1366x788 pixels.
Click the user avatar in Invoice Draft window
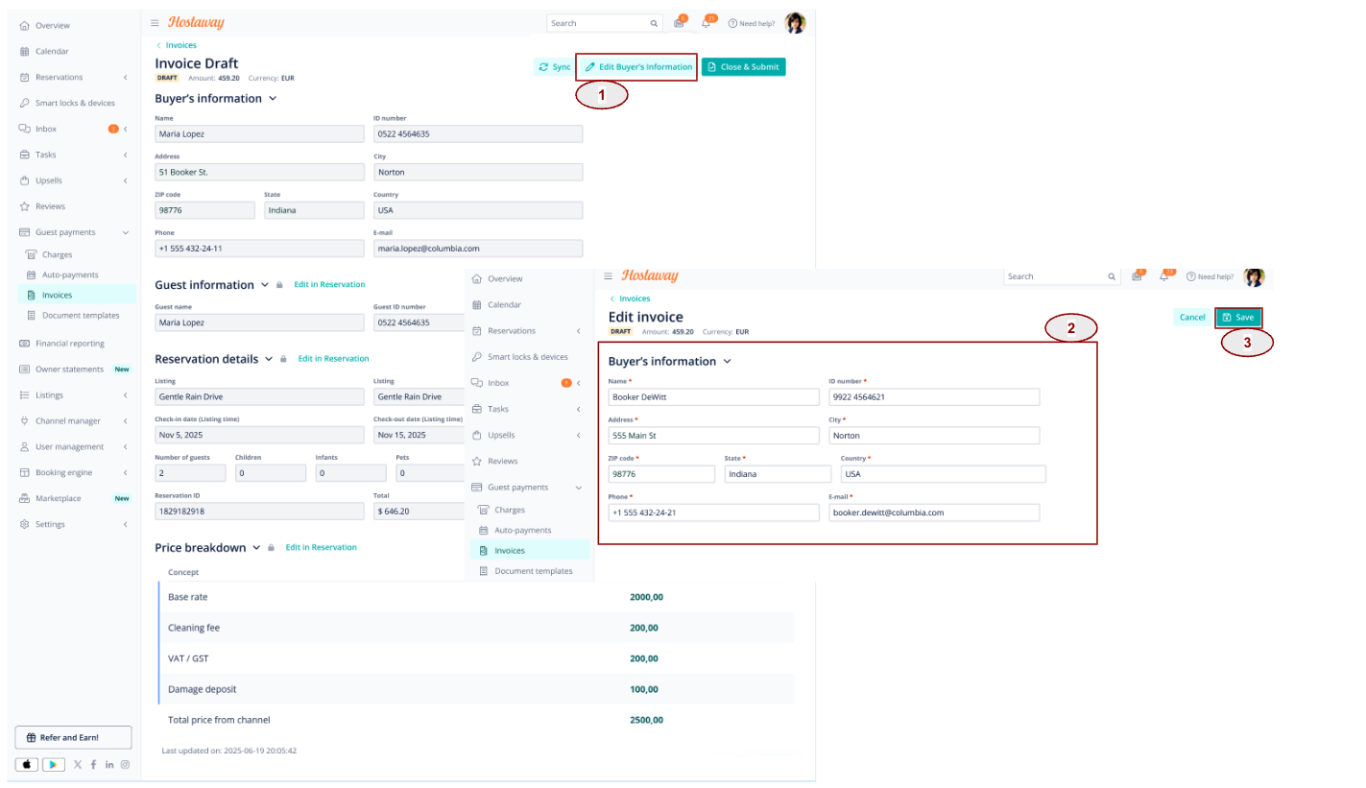click(x=795, y=23)
